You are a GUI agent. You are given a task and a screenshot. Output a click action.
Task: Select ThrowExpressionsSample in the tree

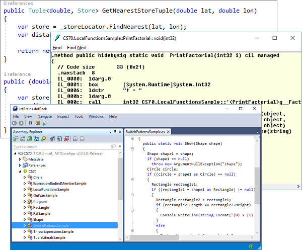coord(53,231)
